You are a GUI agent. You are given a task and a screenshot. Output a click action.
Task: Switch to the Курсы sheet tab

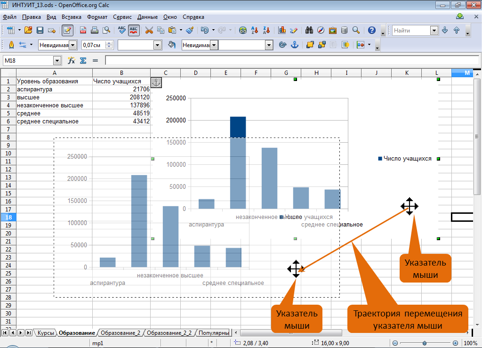[46, 332]
